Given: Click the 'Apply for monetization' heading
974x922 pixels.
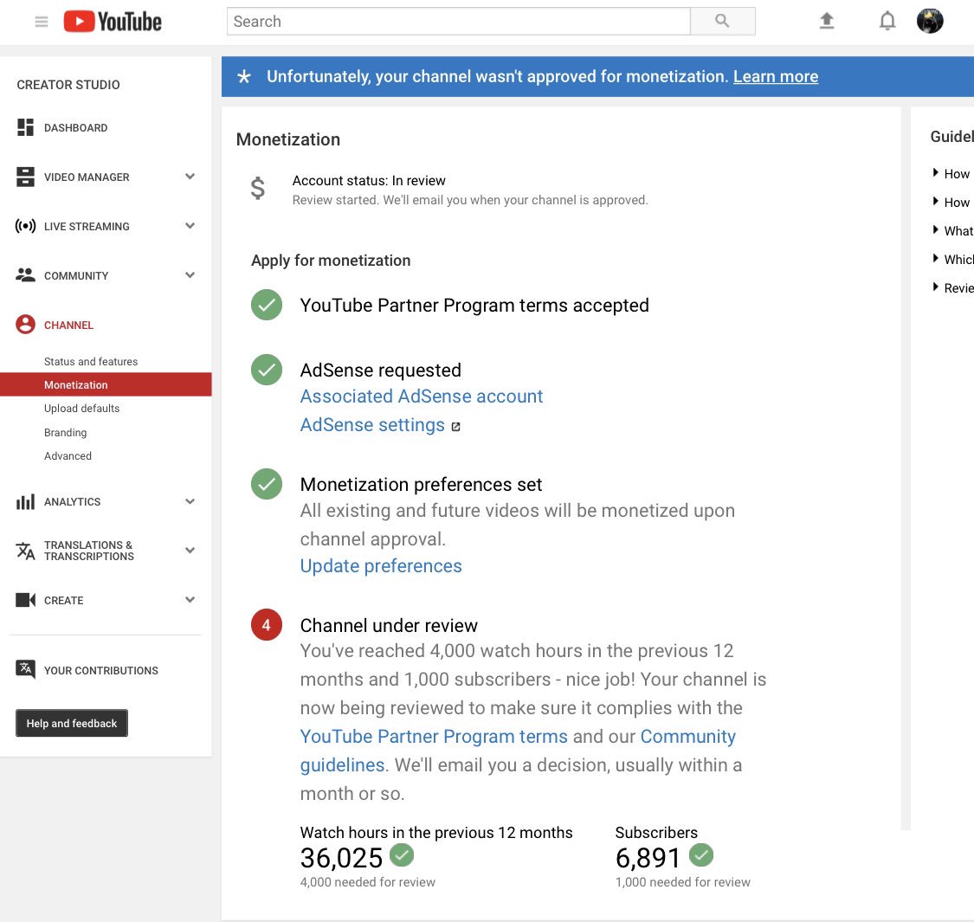Looking at the screenshot, I should (331, 261).
